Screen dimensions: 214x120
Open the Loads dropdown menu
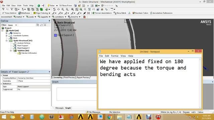click(31, 17)
